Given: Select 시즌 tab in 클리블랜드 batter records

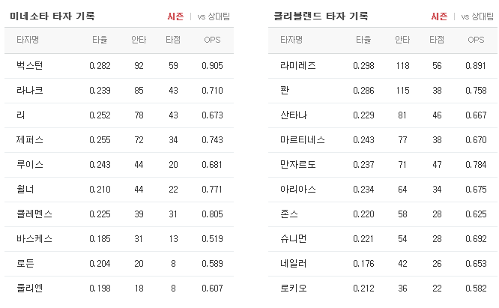Looking at the screenshot, I should pyautogui.click(x=439, y=16).
